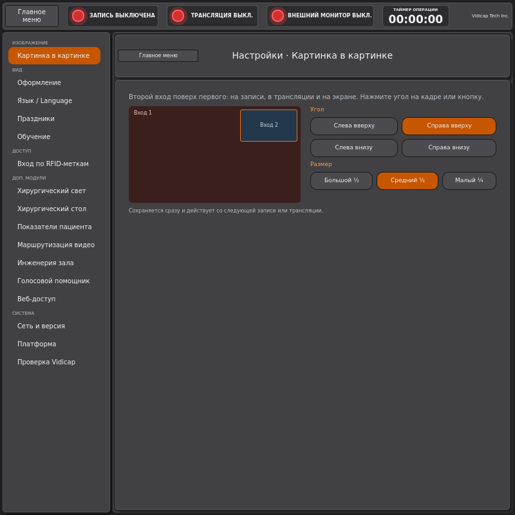This screenshot has height=515, width=515.
Task: Click the red broadcast status icon
Action: (178, 15)
